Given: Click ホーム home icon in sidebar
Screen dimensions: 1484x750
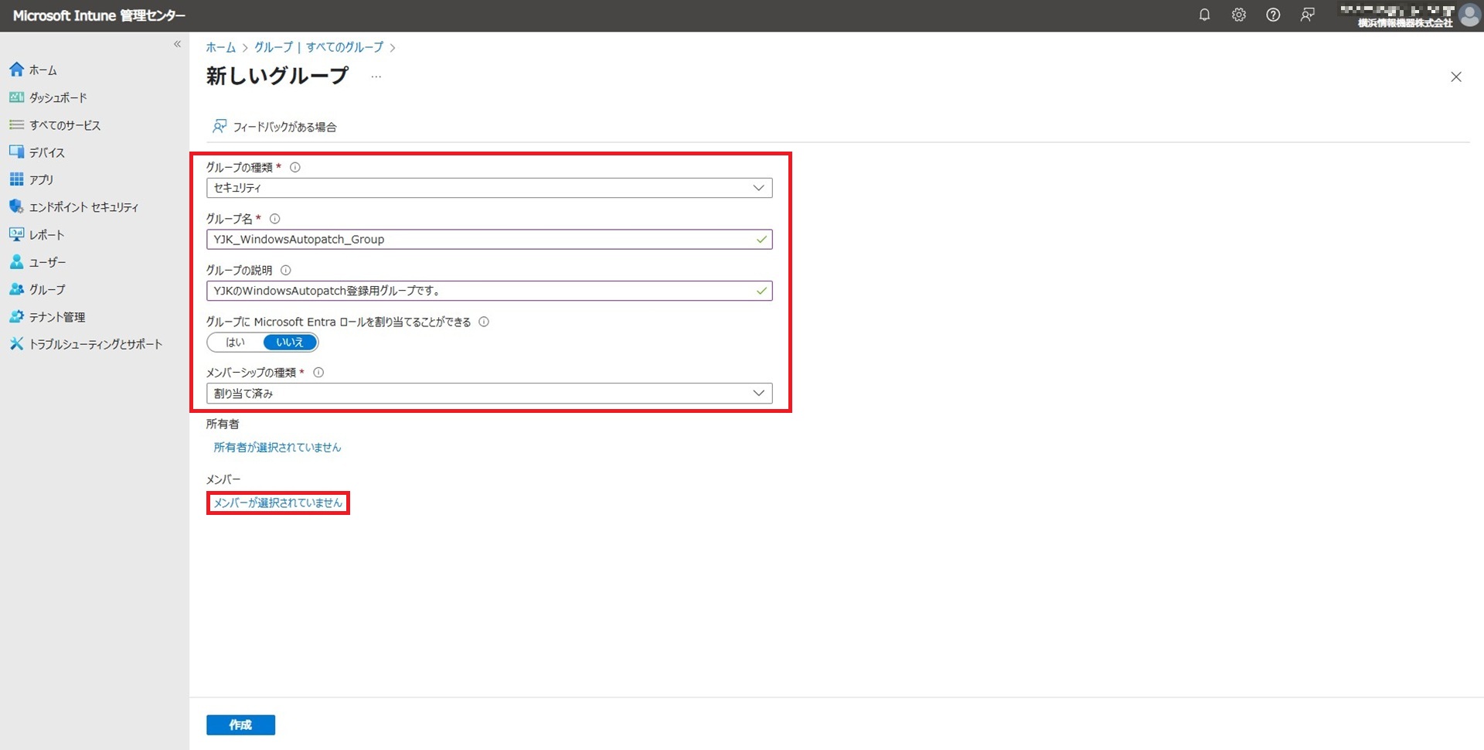Looking at the screenshot, I should coord(16,70).
